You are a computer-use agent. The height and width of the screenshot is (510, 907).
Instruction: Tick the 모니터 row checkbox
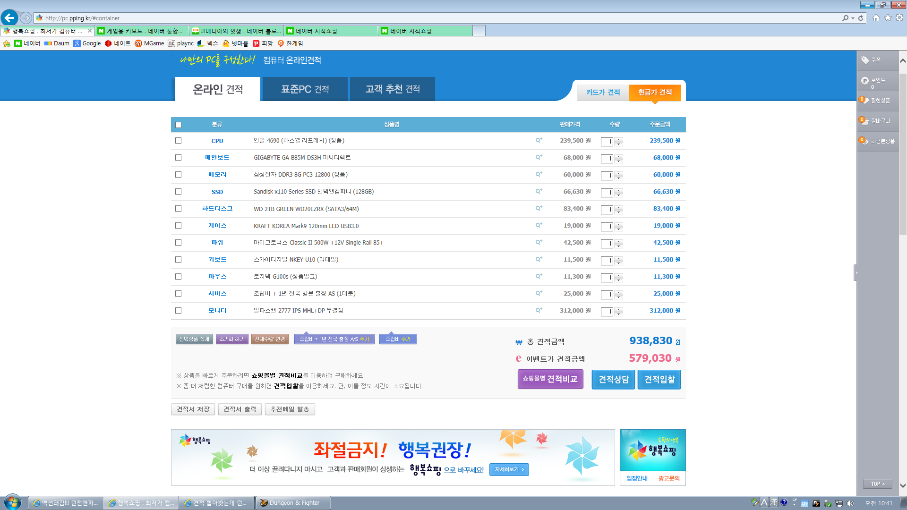(178, 311)
